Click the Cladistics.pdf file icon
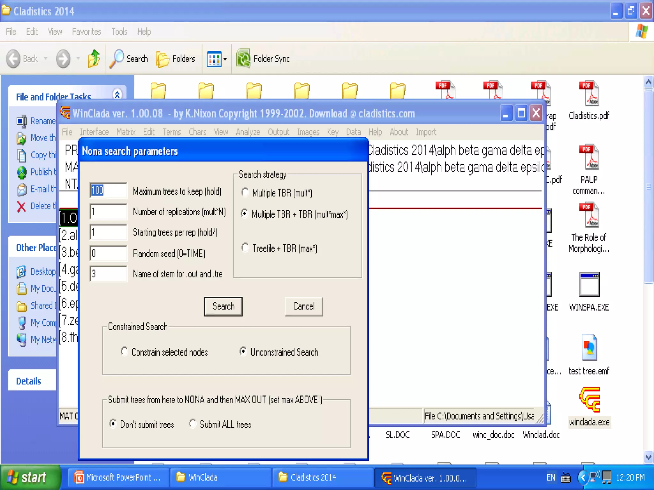The image size is (654, 490). pos(589,93)
